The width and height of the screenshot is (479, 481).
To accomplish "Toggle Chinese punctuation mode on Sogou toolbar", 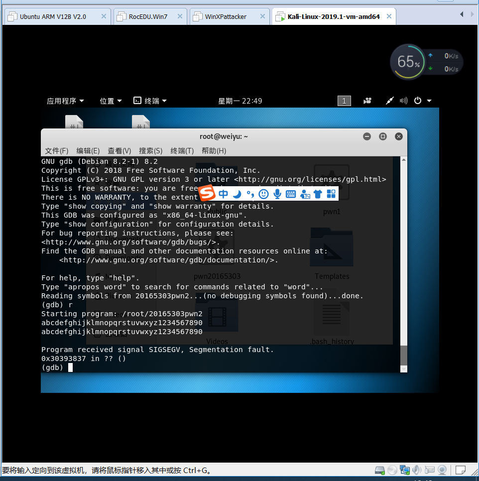I will (250, 194).
